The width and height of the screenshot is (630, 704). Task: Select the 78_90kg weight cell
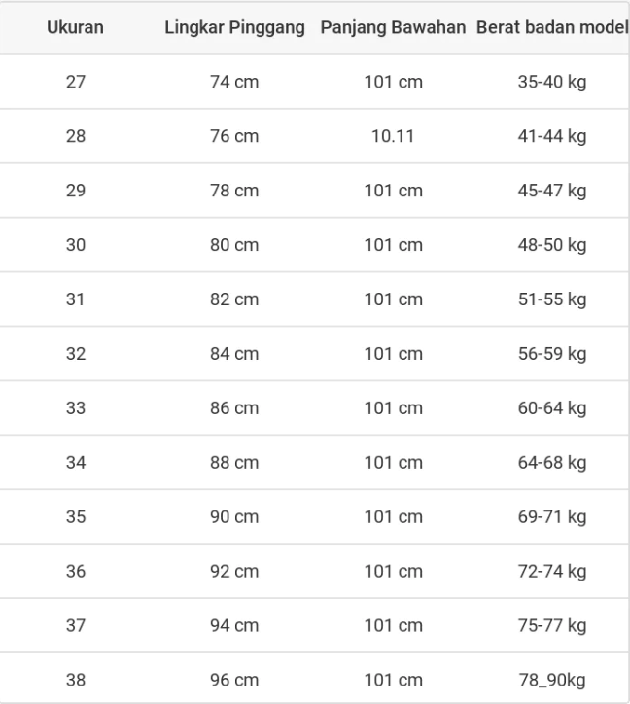click(551, 681)
